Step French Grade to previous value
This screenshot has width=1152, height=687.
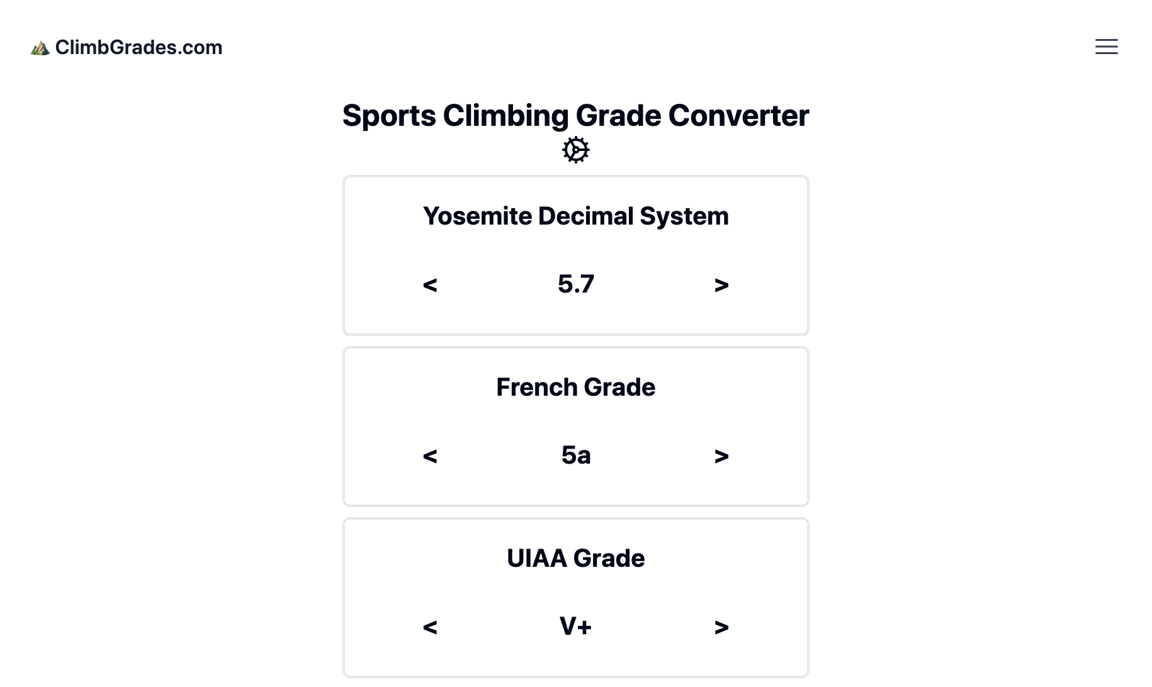pos(430,456)
